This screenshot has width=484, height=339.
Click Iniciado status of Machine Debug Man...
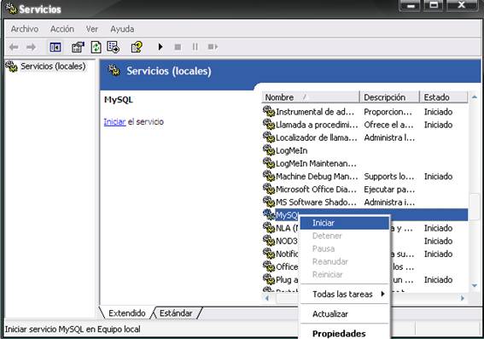coord(438,176)
